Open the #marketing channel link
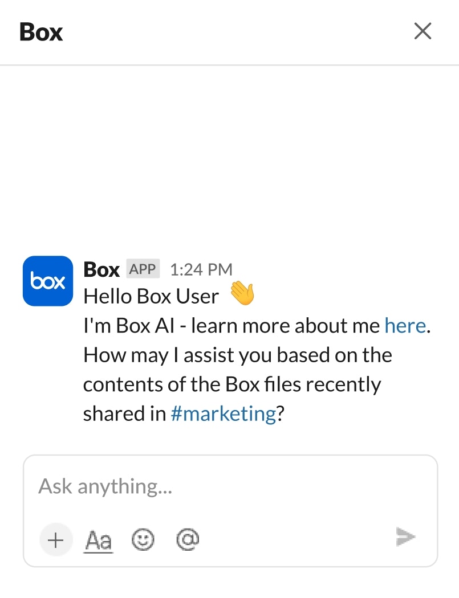The image size is (459, 598). tap(223, 413)
